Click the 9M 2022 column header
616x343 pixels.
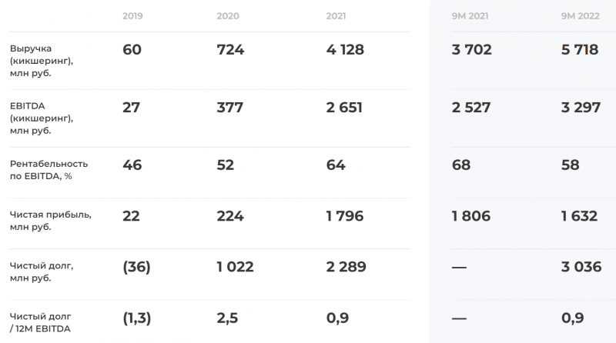(x=581, y=16)
